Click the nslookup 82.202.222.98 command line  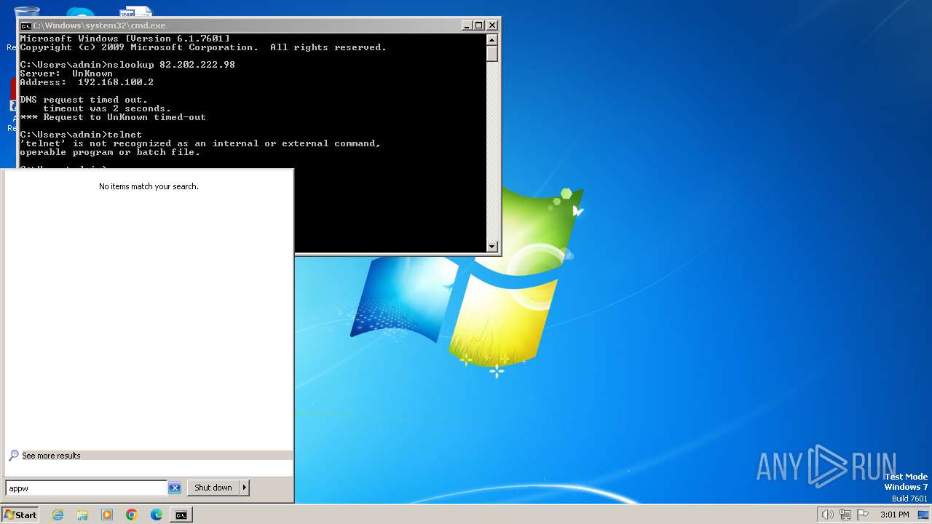click(x=127, y=65)
